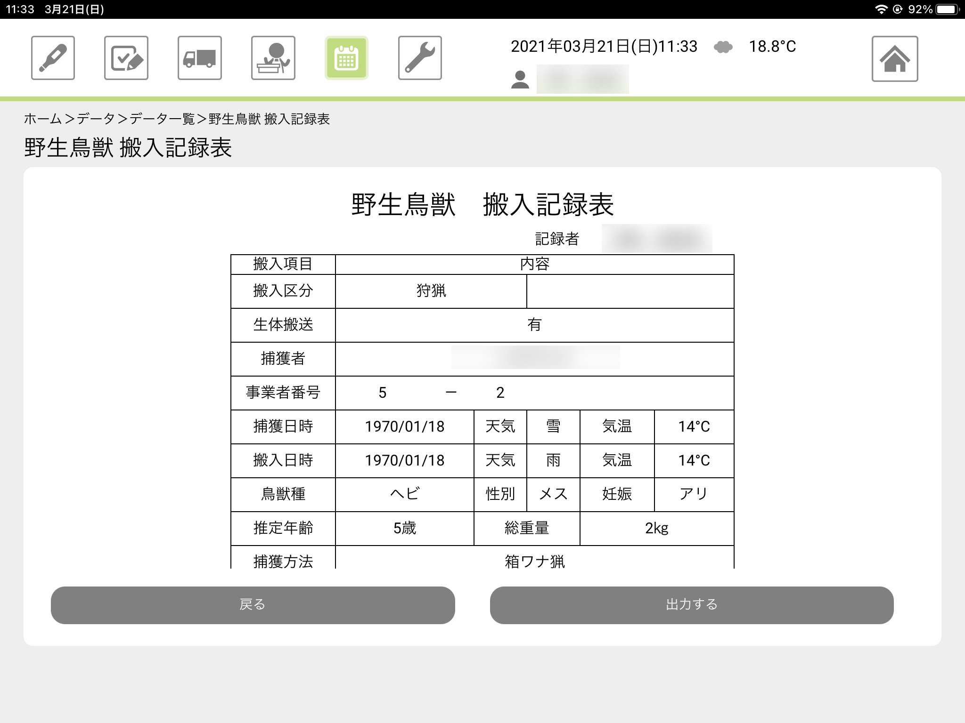Open the checklist edit icon
Viewport: 965px width, 723px height.
[x=126, y=58]
